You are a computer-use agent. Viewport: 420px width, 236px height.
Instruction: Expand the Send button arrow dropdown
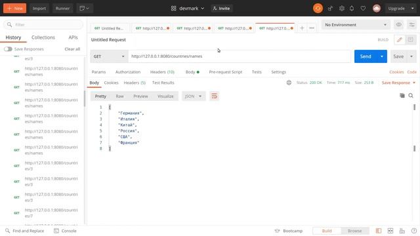pos(382,56)
